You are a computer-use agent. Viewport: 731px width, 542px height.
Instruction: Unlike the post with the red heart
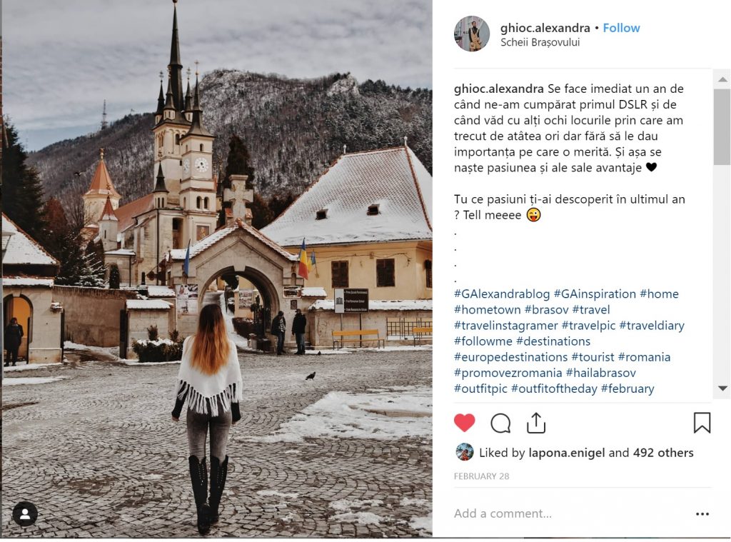tap(464, 423)
